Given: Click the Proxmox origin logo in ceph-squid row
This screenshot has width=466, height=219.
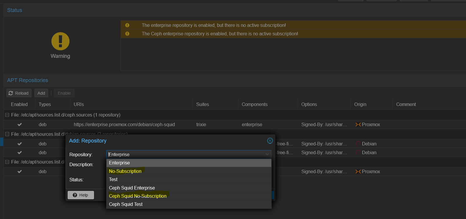Looking at the screenshot, I should 358,125.
